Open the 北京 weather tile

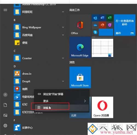[x=80, y=115]
